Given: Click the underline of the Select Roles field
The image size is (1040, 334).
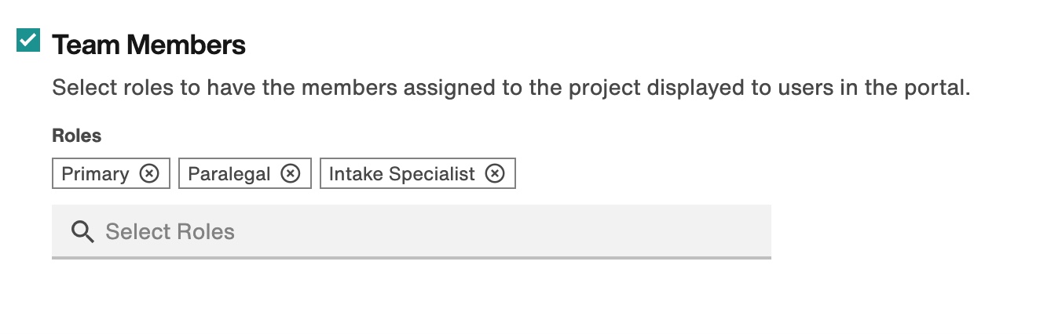Looking at the screenshot, I should point(412,257).
